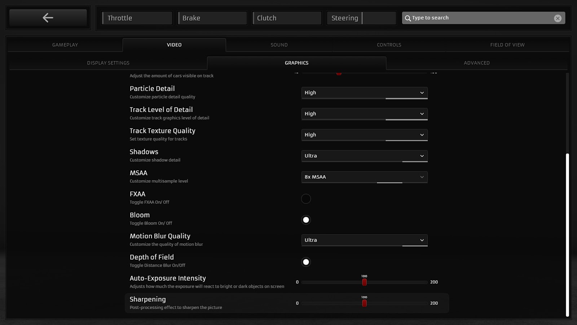Enable the FXAA toggle
Image resolution: width=577 pixels, height=325 pixels.
(x=306, y=199)
